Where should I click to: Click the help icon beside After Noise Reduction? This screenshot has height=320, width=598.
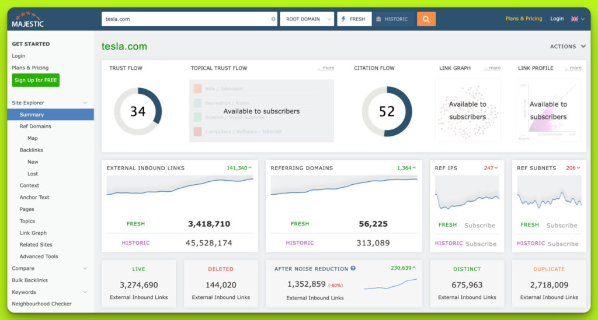pyautogui.click(x=353, y=269)
